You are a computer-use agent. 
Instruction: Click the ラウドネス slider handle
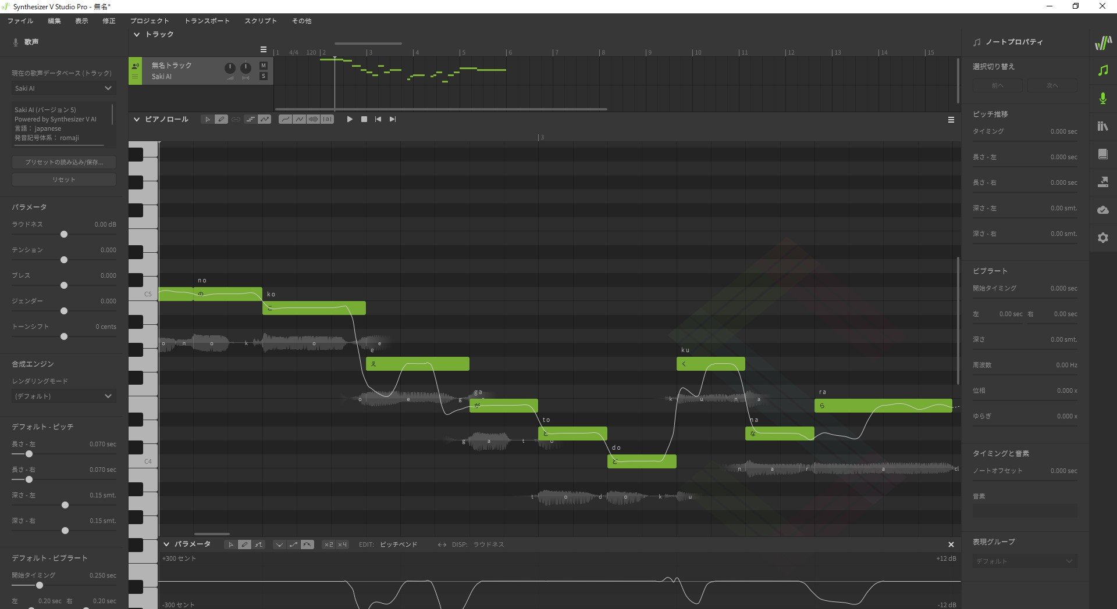[x=64, y=234]
